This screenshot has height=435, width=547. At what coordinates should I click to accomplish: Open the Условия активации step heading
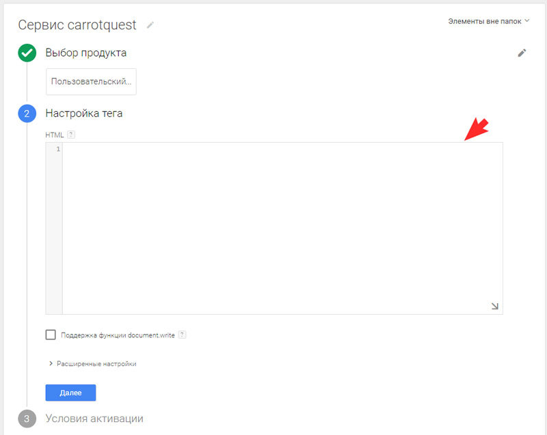(94, 419)
